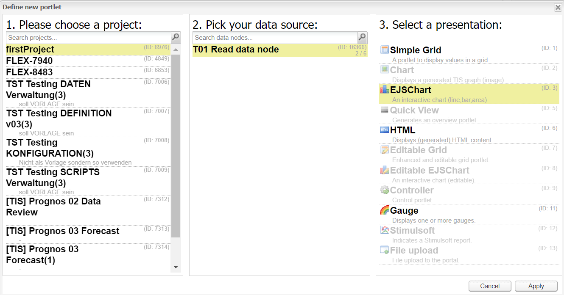
Task: Click the Controller presentation label
Action: [412, 190]
